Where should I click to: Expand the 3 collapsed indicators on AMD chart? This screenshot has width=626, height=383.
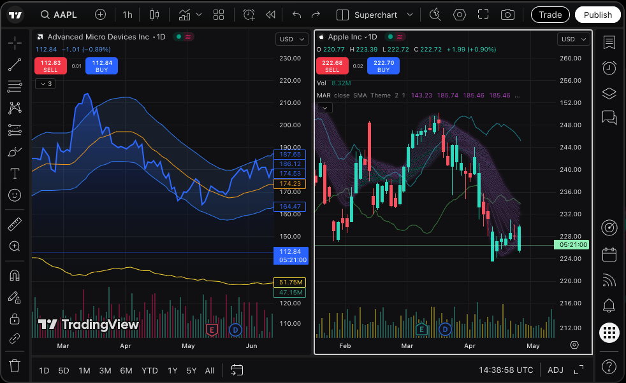click(x=45, y=84)
